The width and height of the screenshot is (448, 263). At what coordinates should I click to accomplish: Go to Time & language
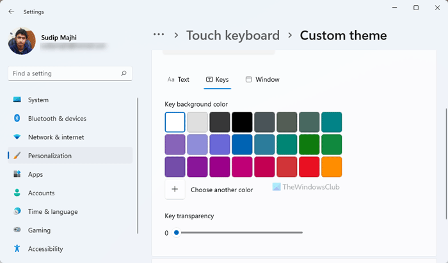point(52,212)
